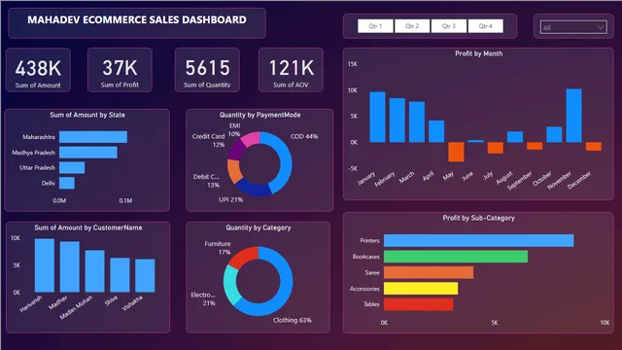Select the negative July profit bar
Viewport: 622px width, 350px height.
[x=496, y=148]
